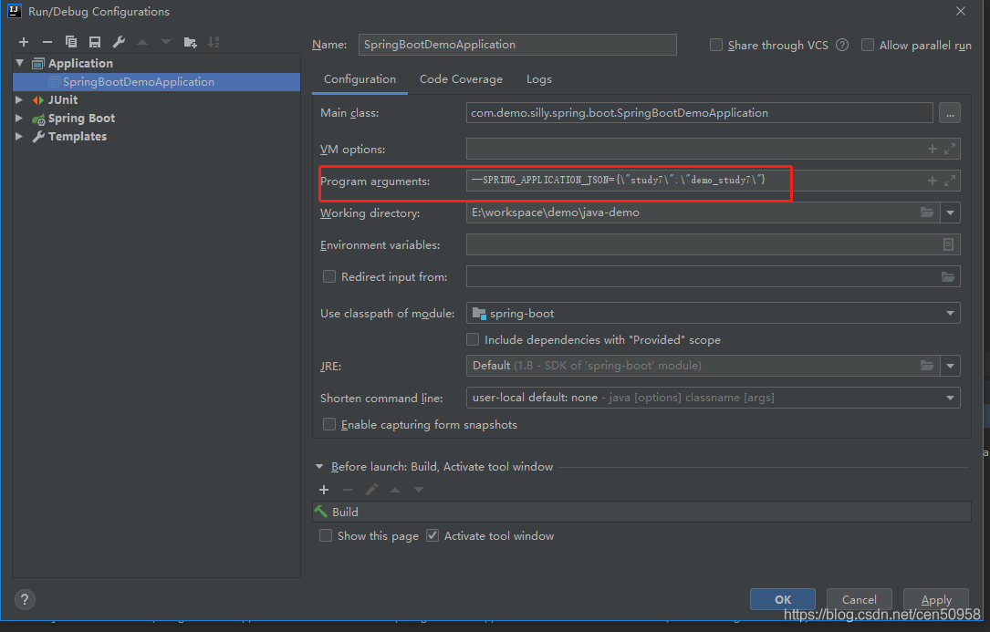Edit environment variables list icon

[x=948, y=244]
